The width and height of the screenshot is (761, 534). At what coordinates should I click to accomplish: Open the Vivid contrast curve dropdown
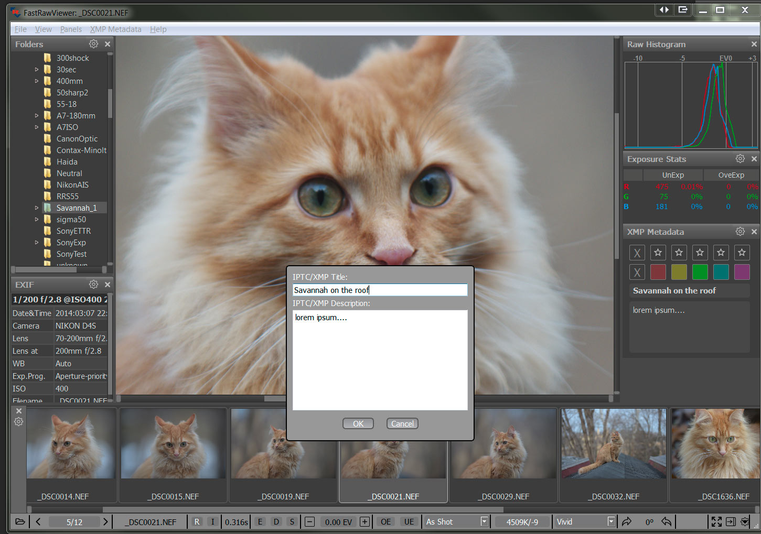tap(610, 521)
